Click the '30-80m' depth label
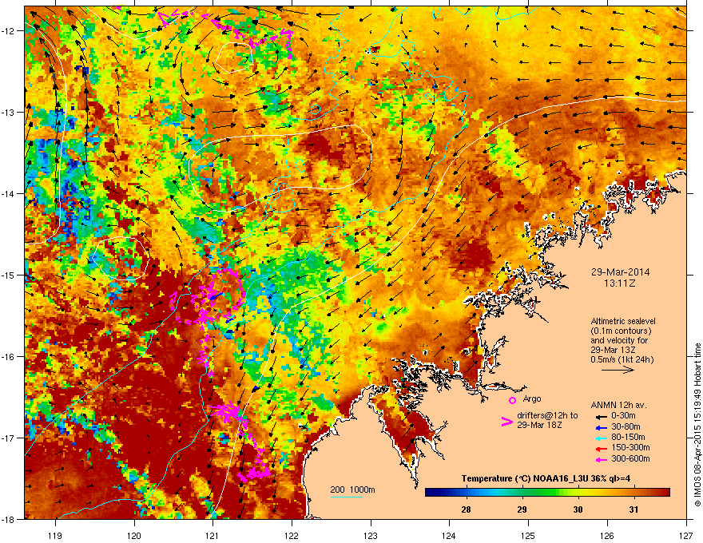The width and height of the screenshot is (703, 543). (626, 426)
